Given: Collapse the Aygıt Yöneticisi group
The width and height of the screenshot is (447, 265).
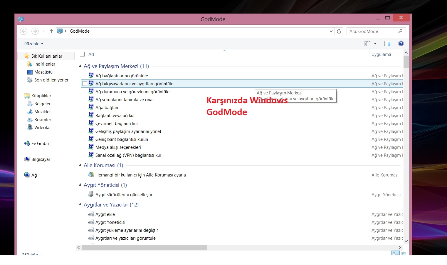Looking at the screenshot, I should (80, 185).
